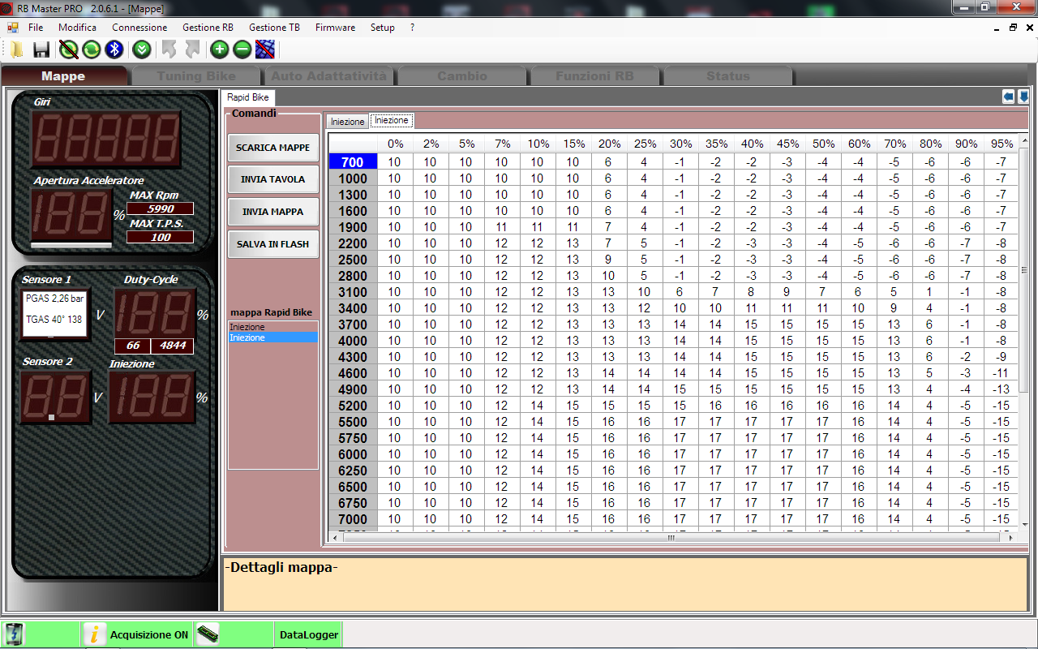Click the MAX Rpm value 5990
Viewport: 1038px width, 649px height.
pos(160,208)
